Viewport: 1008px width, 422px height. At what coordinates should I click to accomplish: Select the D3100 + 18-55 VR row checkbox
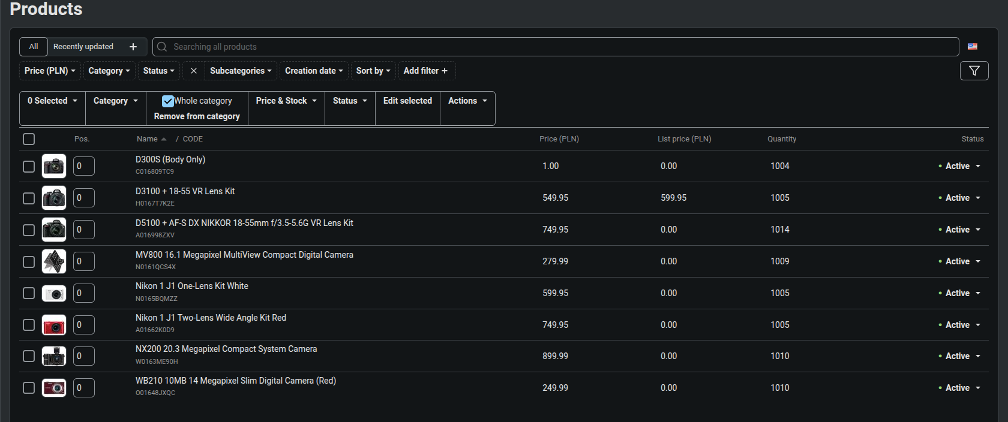29,198
